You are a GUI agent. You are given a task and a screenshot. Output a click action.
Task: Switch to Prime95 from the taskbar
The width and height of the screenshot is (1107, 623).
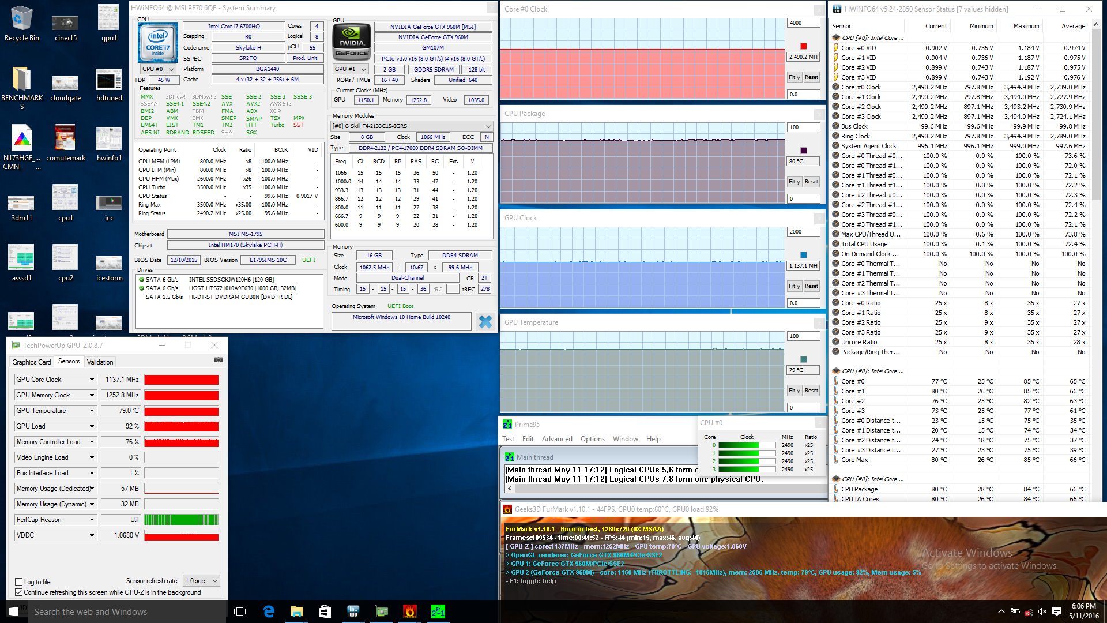438,611
